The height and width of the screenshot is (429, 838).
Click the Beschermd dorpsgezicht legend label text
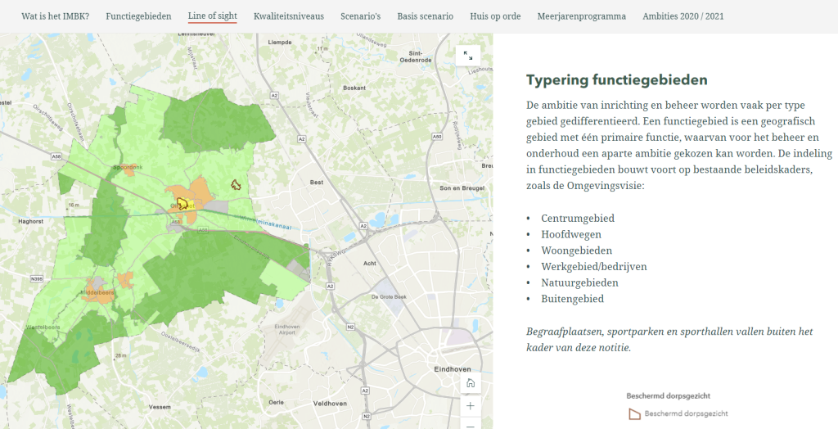[686, 413]
